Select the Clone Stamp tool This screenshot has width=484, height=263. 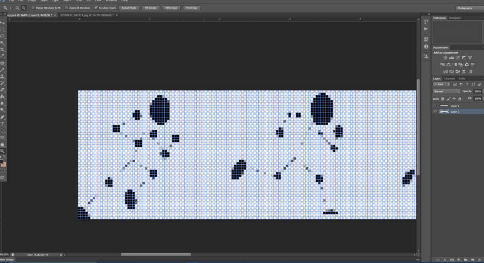(x=3, y=77)
